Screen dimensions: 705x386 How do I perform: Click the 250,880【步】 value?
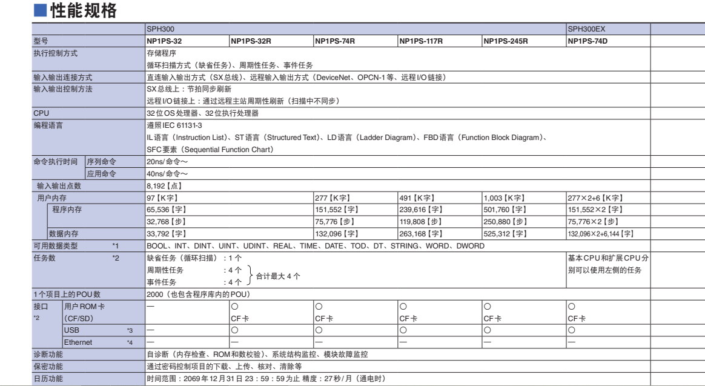click(x=505, y=222)
